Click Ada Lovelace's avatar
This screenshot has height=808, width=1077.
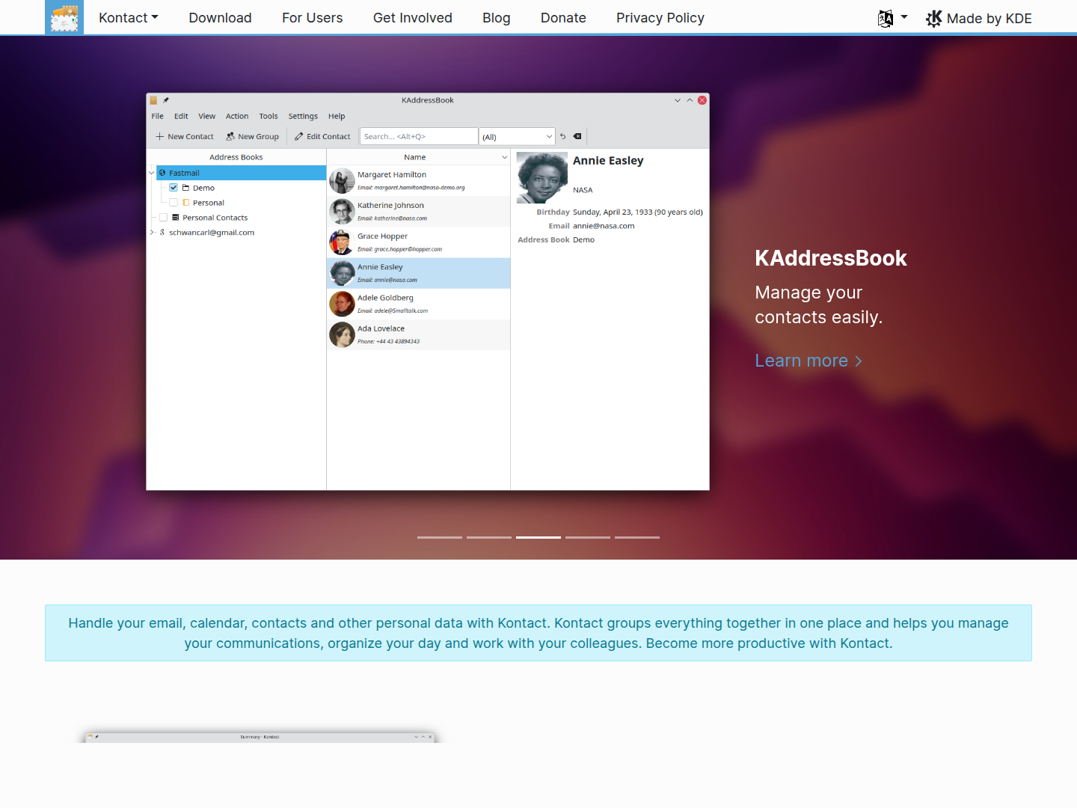(342, 335)
